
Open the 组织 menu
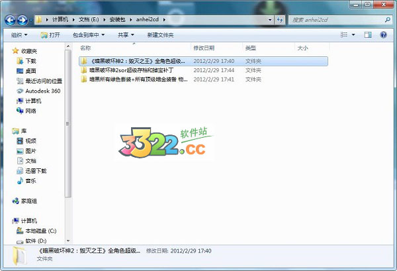(19, 35)
